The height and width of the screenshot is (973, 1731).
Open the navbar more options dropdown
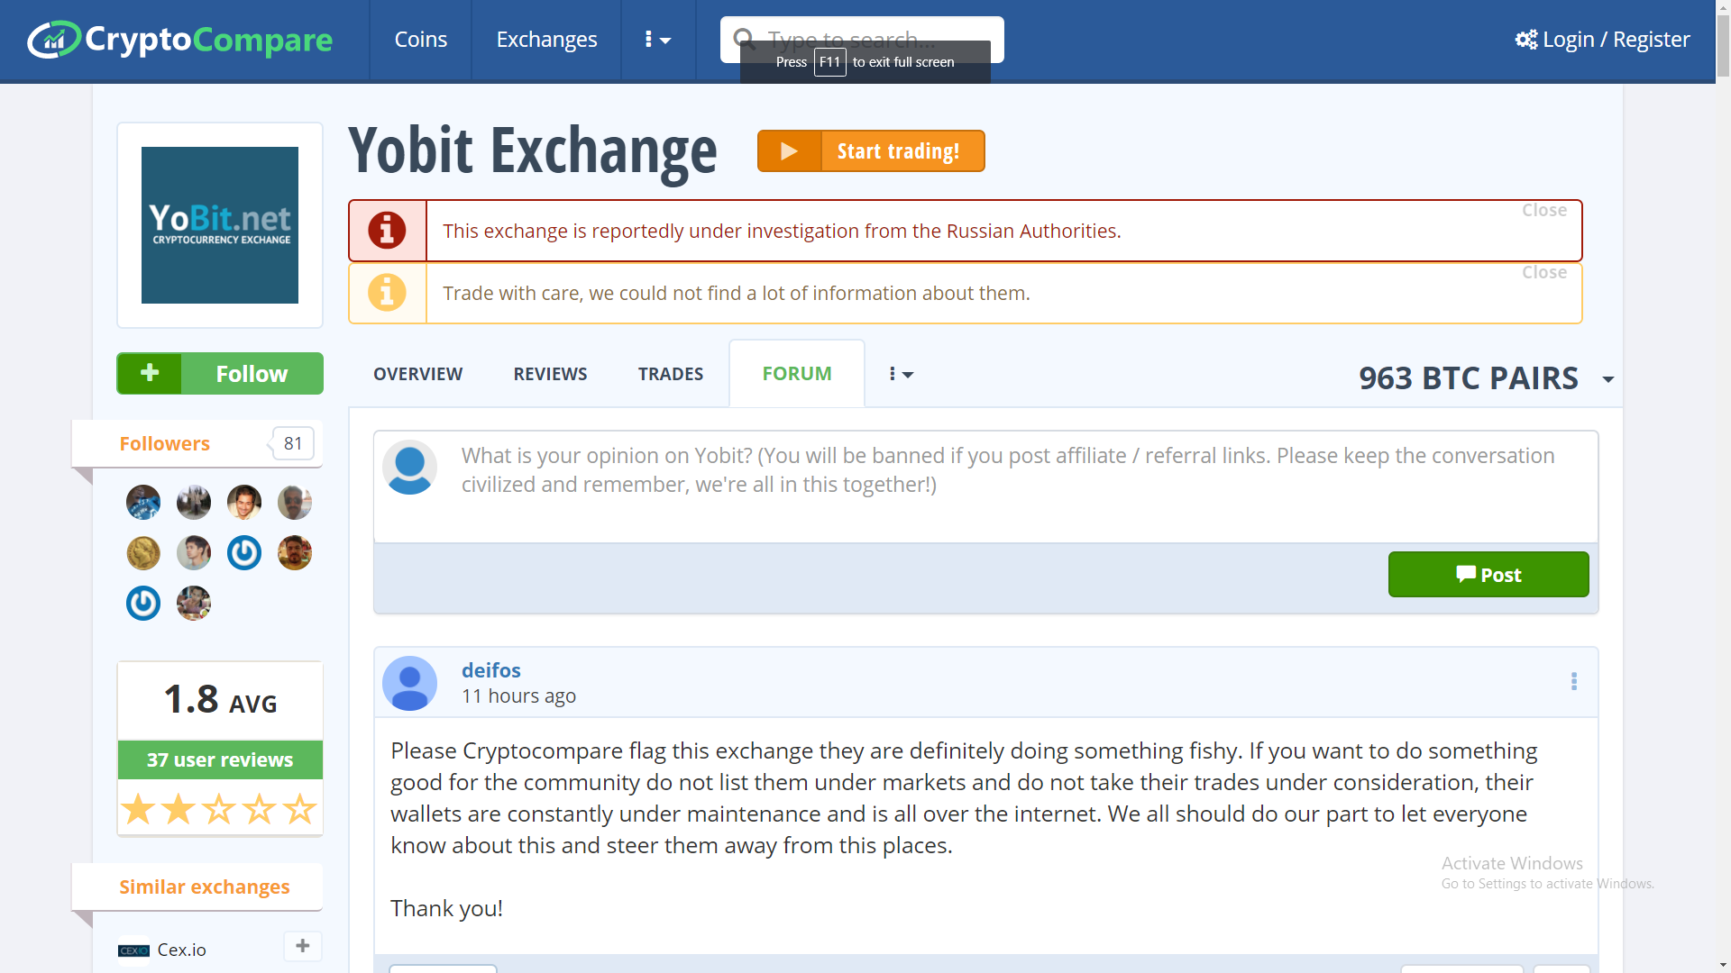coord(658,40)
